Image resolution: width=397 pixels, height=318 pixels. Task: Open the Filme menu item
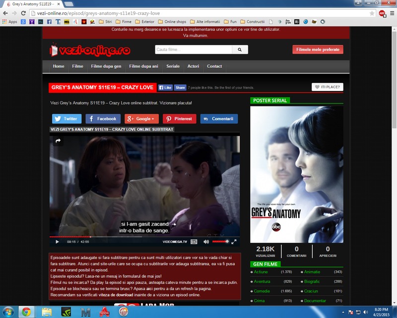pos(77,66)
